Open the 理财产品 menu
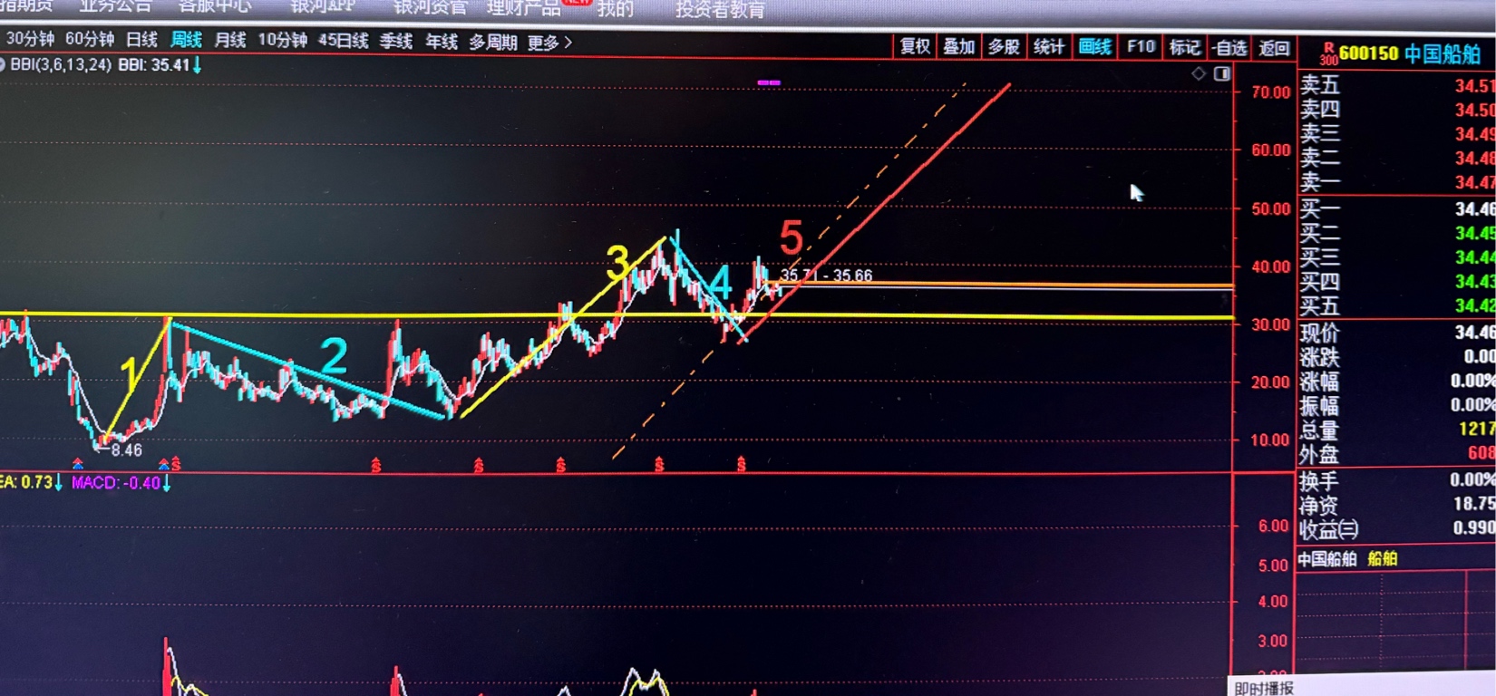This screenshot has width=1496, height=696. (524, 8)
